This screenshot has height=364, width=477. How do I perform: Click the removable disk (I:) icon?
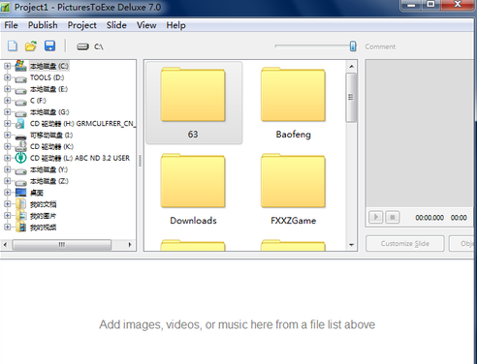(x=20, y=136)
